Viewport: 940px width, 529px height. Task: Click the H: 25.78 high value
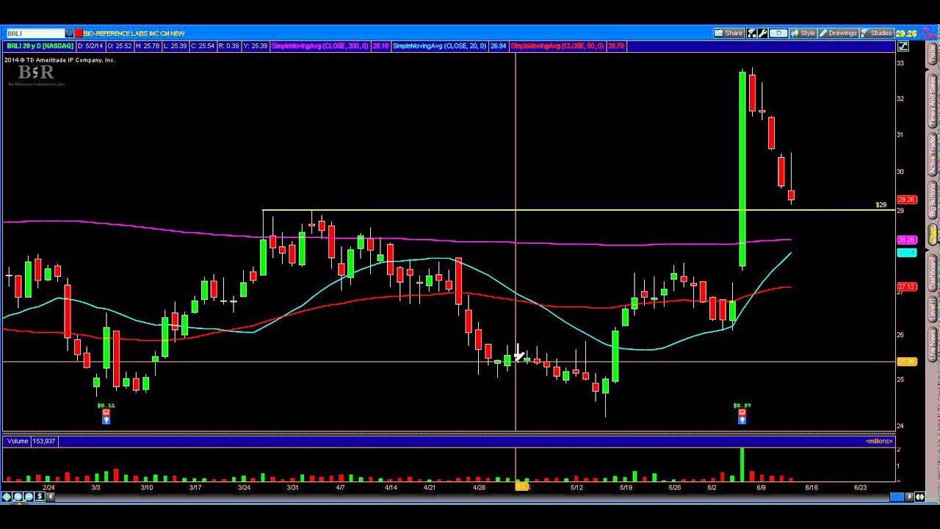pos(148,46)
